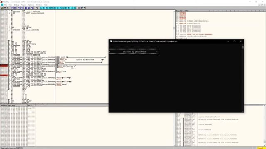
Task: Open the Window menu
Action: point(39,5)
